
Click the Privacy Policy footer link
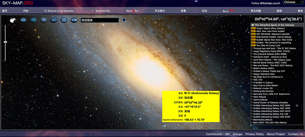click(x=255, y=134)
